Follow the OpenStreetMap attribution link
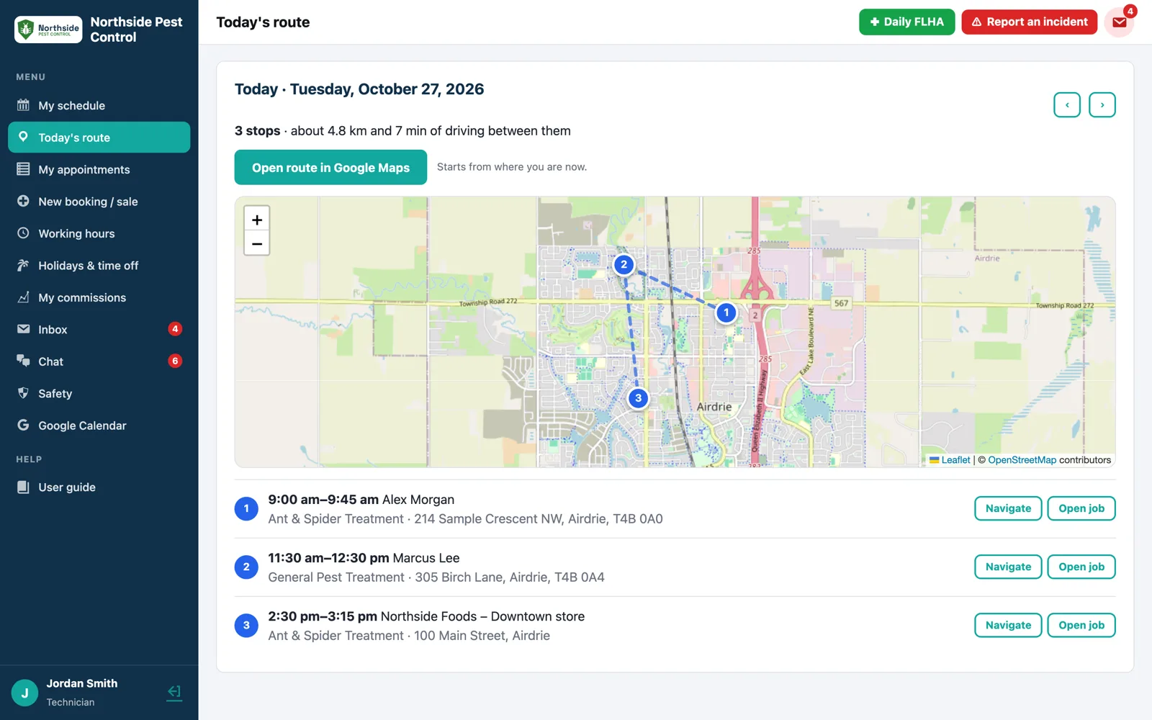 point(1022,460)
